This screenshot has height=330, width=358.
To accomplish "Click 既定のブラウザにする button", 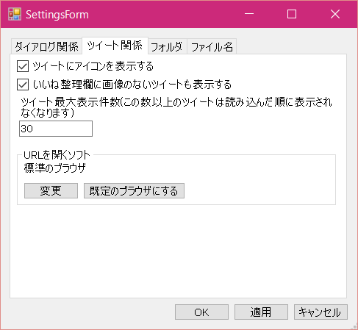I will pyautogui.click(x=134, y=190).
